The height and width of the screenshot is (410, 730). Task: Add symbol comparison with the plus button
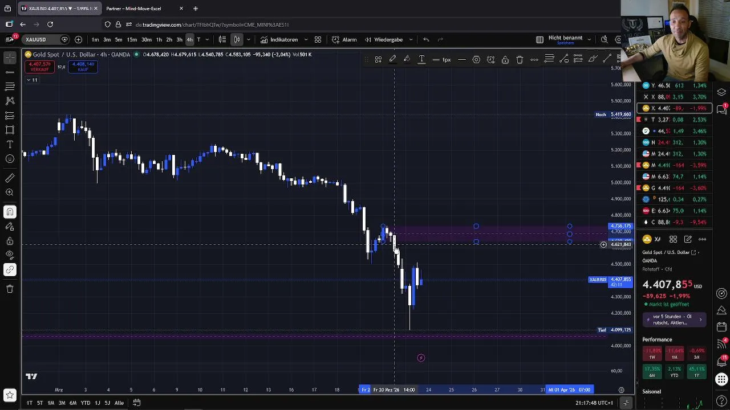click(78, 39)
